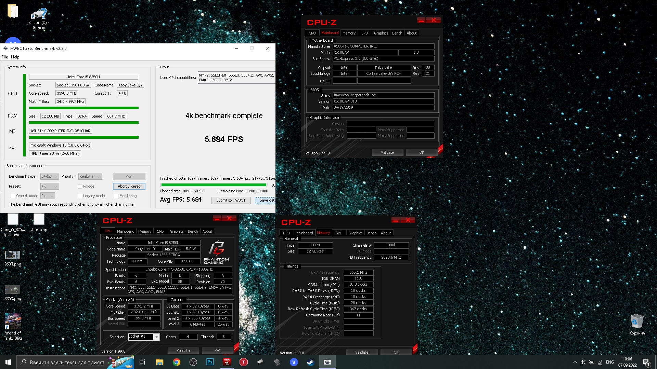Switch to ASRock CPU-Z taskbar icon

point(227,362)
